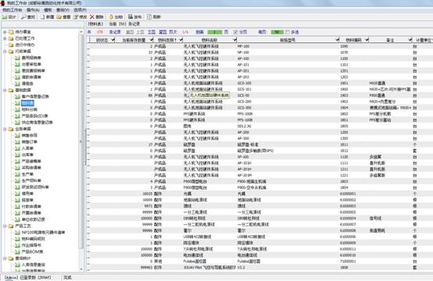Click the 加载 toolbar icon
Screen dimensions: 433x281
tap(111, 17)
